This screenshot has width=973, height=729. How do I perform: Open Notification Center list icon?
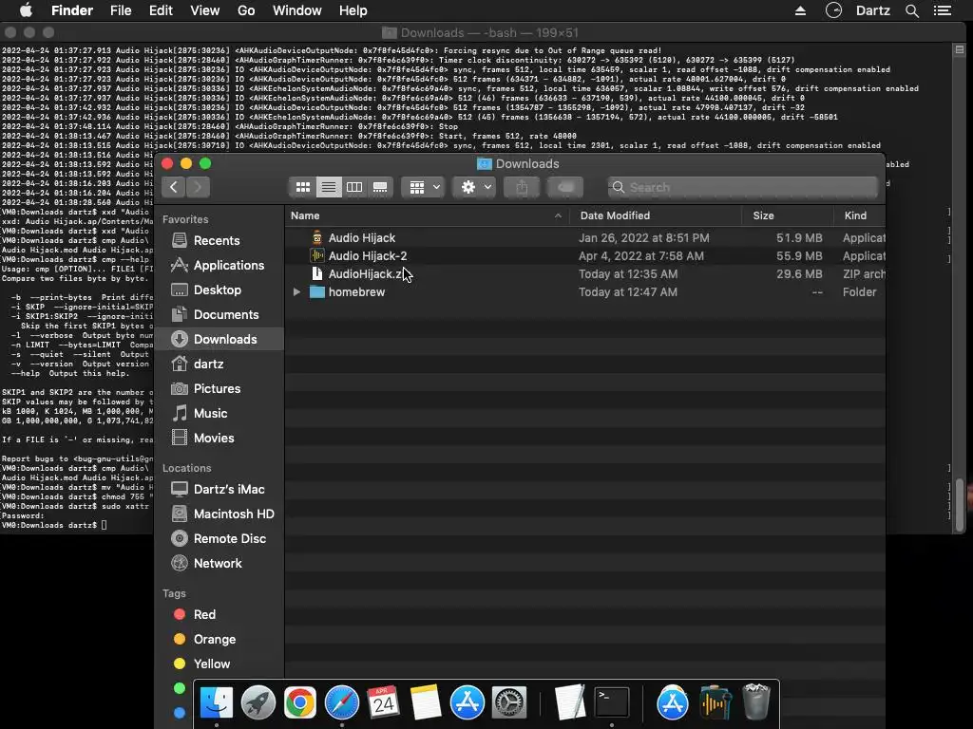coord(943,10)
